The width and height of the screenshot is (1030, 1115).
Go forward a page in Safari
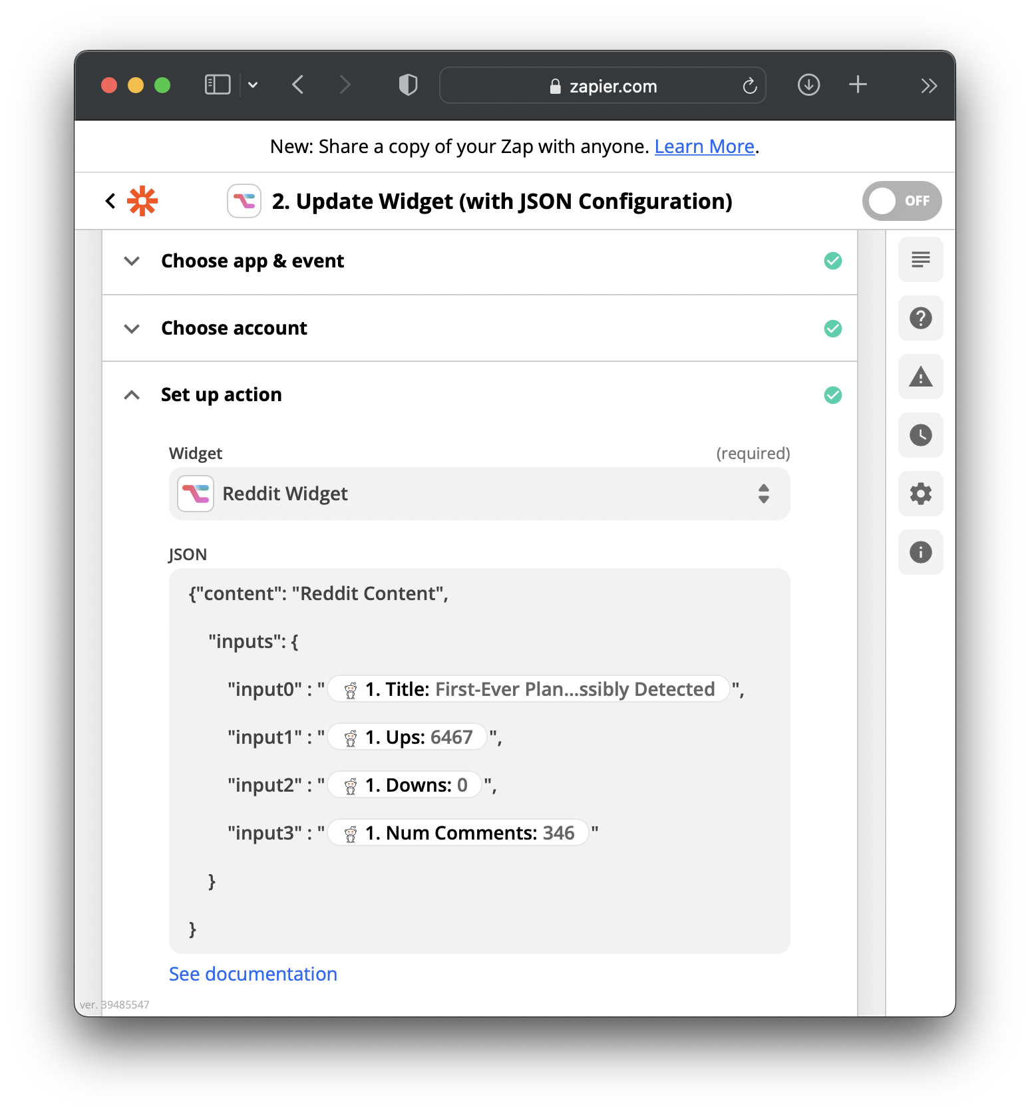click(345, 85)
